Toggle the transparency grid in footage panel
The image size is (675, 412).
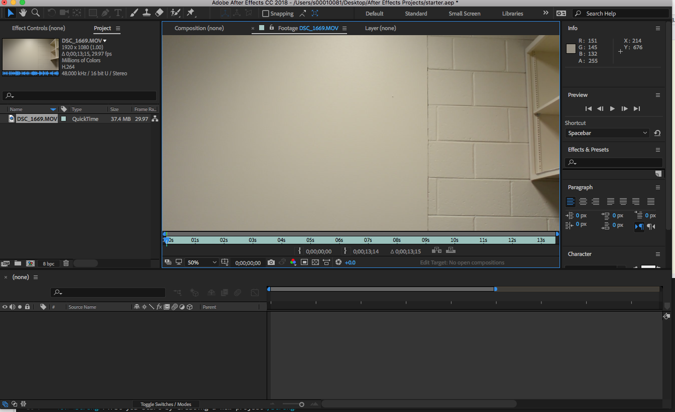[x=315, y=262]
